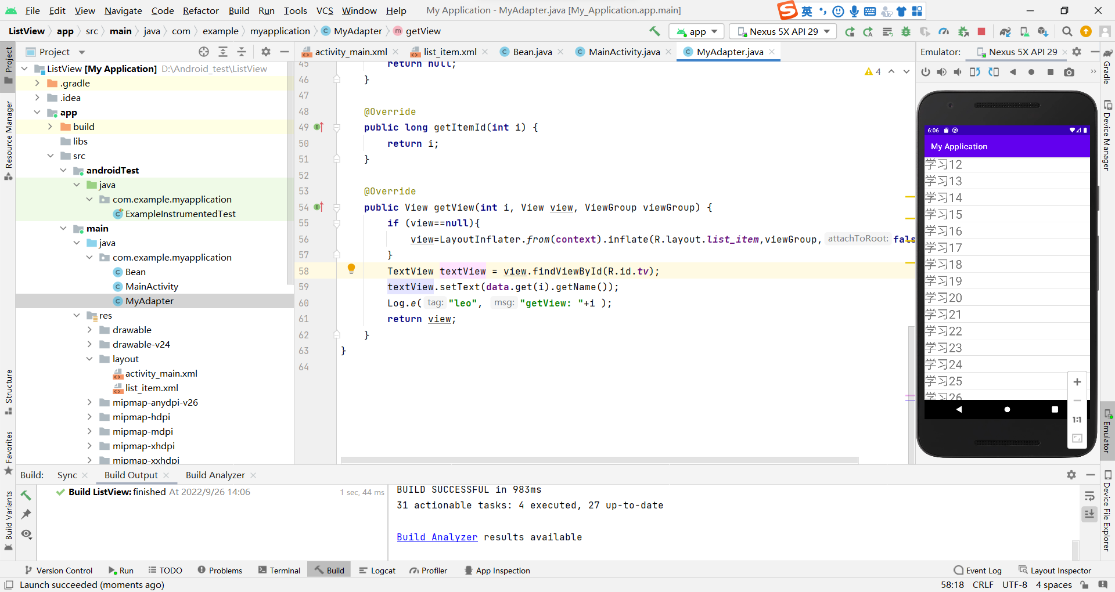Open the Refactor menu
The image size is (1115, 592).
tap(201, 10)
